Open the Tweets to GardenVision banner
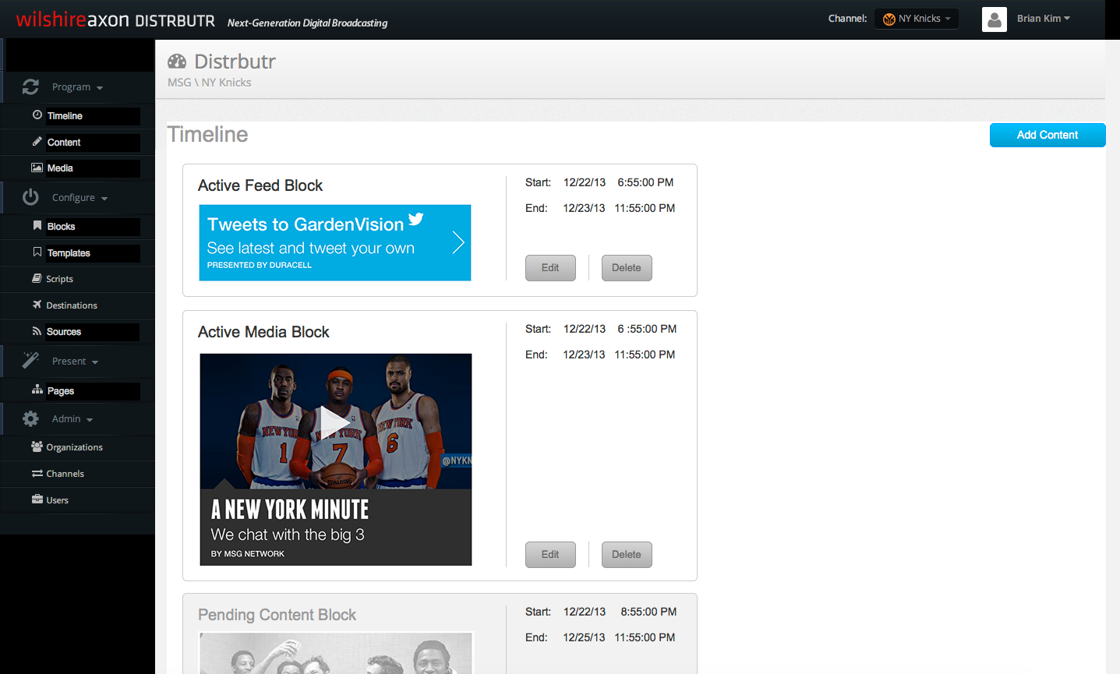 tap(335, 242)
